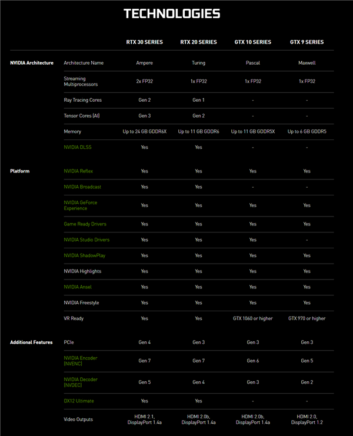Open the Game Ready Drivers link
Screen dimensions: 353x436
pyautogui.click(x=85, y=224)
